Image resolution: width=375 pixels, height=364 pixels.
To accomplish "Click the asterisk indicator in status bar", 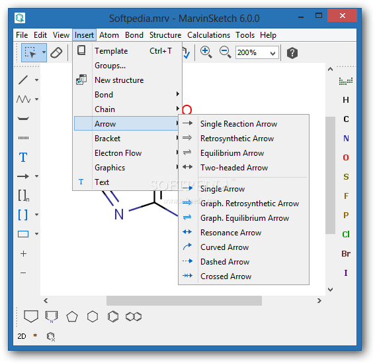I will click(35, 335).
